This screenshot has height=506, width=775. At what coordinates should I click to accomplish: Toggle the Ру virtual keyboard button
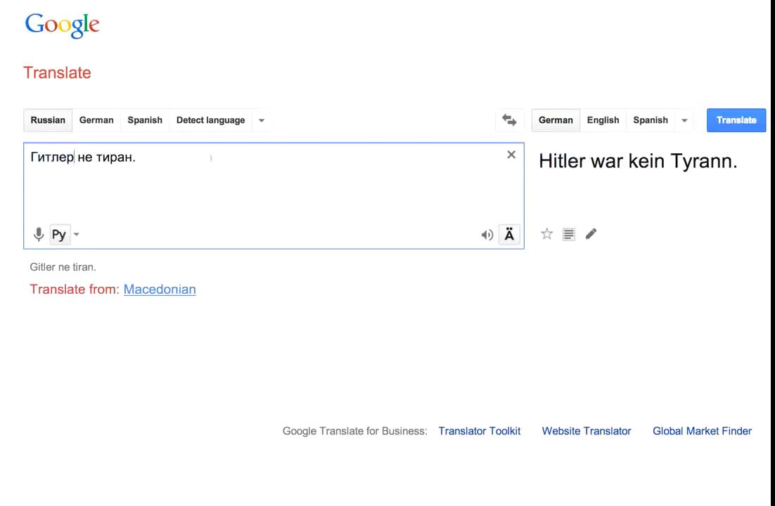click(59, 235)
